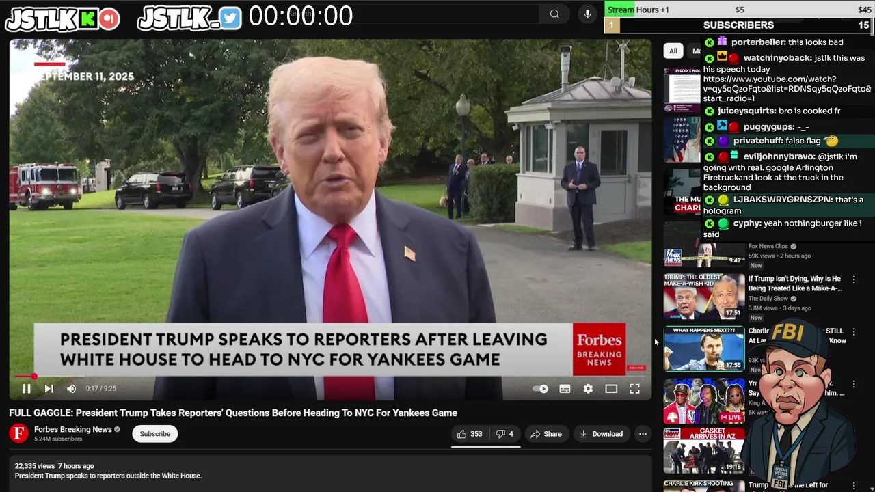Viewport: 875px width, 492px height.
Task: Click the 0:17 / 9:25 time display
Action: (x=101, y=389)
